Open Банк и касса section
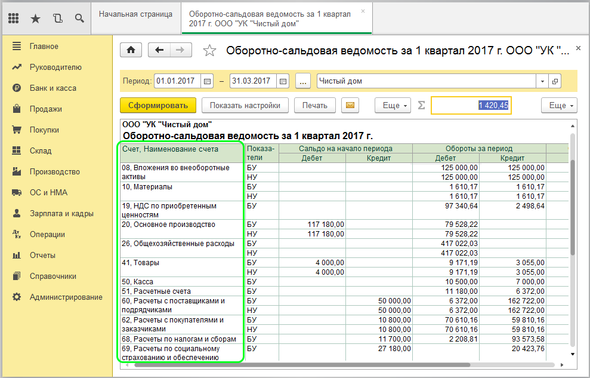 coord(52,88)
